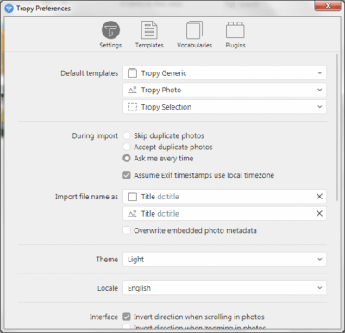Open the Vocabularies pane icon

pos(194,30)
